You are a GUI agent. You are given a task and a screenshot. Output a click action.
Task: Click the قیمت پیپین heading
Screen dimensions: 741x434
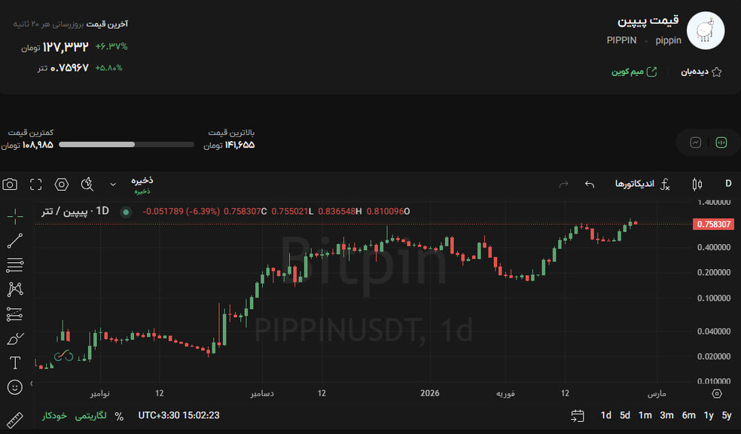click(x=648, y=21)
